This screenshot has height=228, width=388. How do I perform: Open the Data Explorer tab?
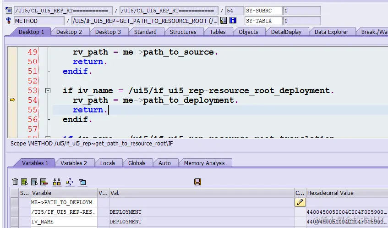[331, 32]
